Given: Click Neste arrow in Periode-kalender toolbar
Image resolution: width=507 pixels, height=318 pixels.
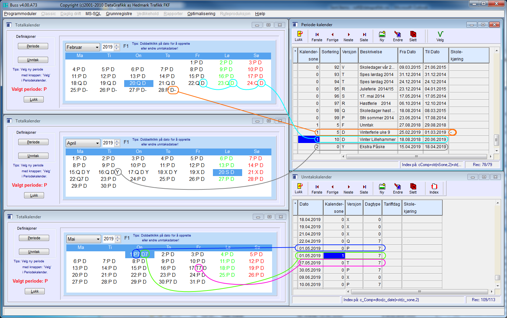Looking at the screenshot, I should tap(348, 36).
